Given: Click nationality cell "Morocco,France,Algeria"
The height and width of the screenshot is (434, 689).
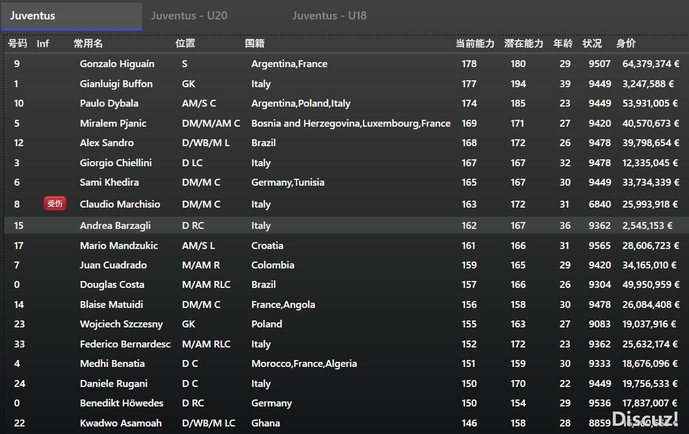Looking at the screenshot, I should [x=304, y=364].
